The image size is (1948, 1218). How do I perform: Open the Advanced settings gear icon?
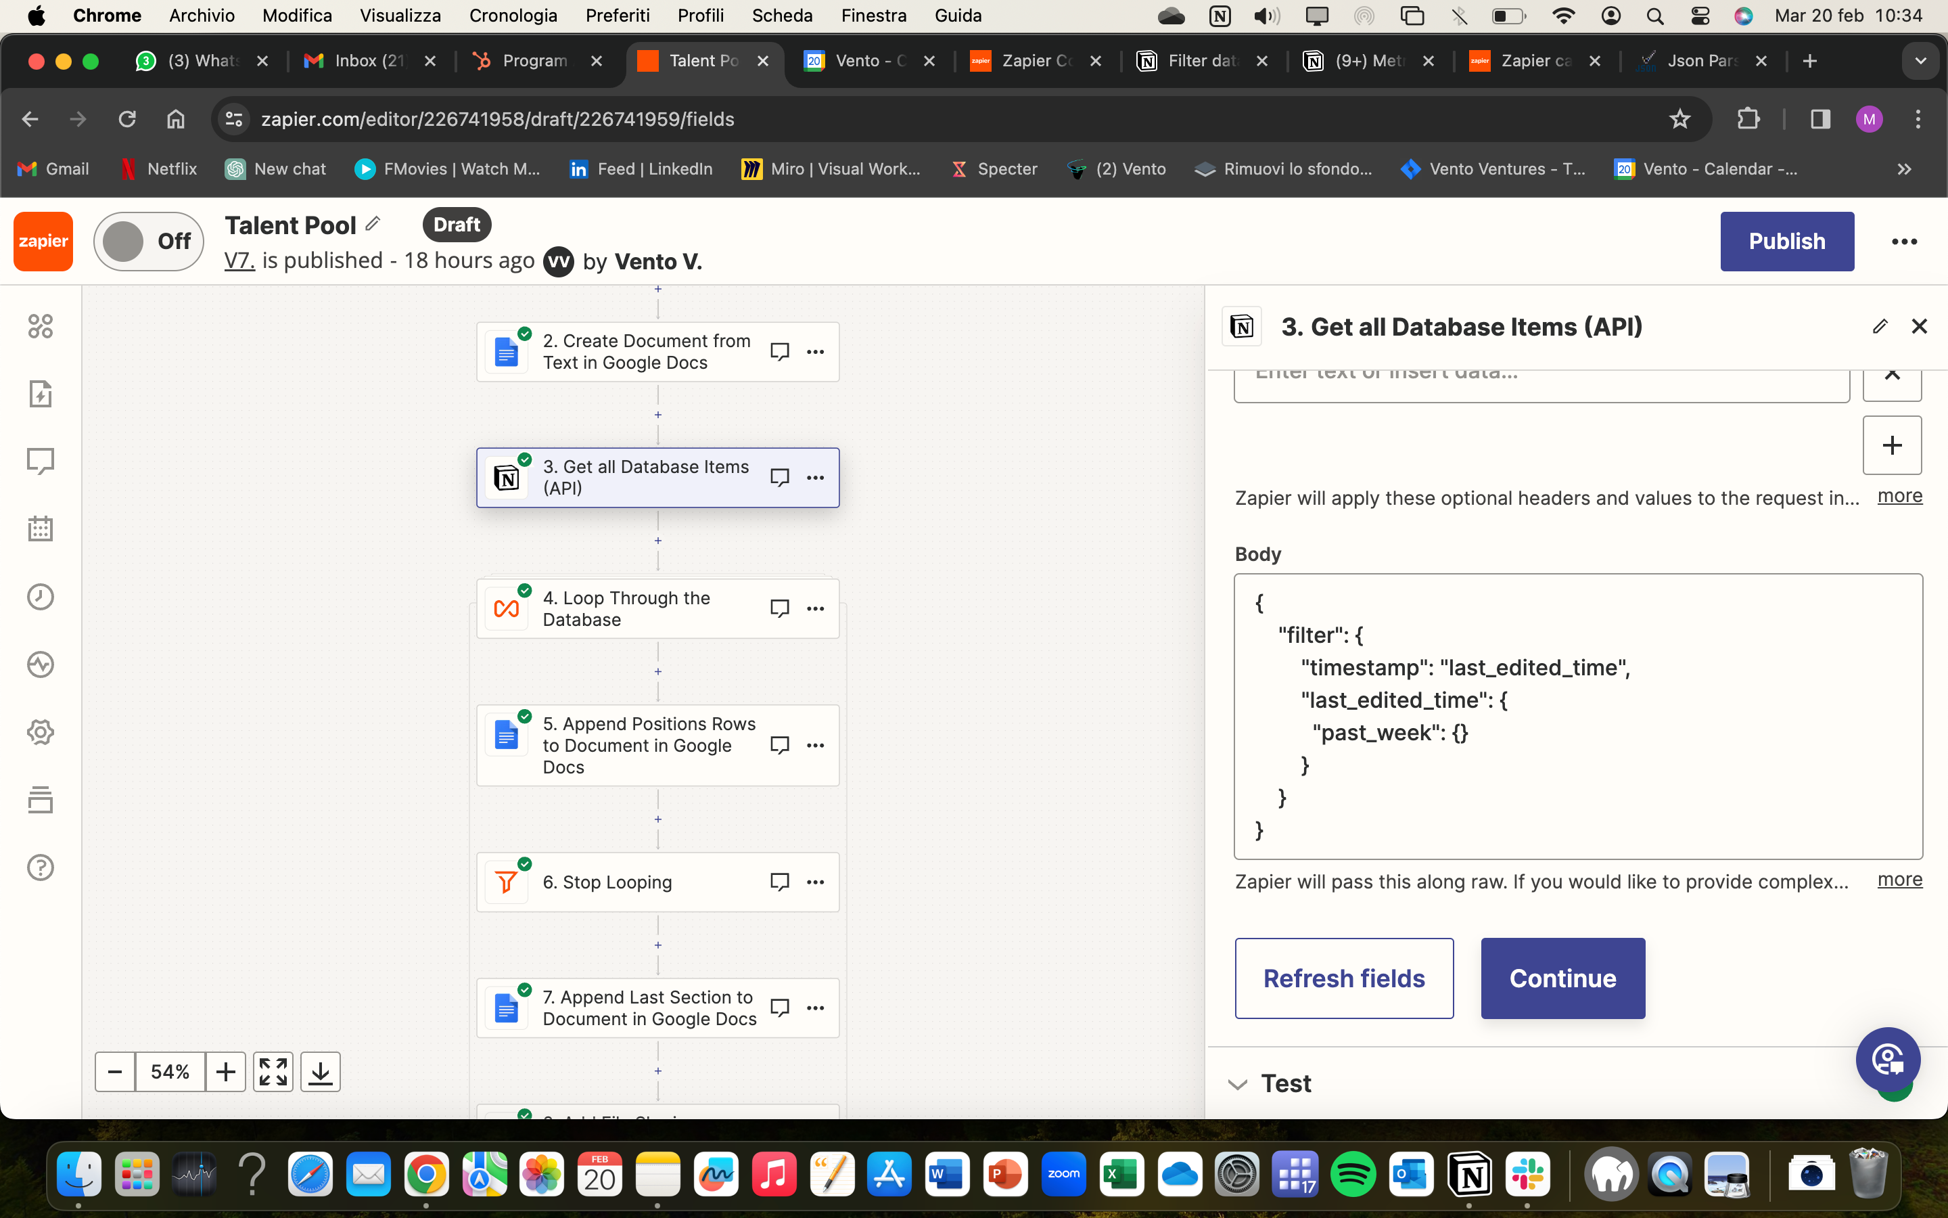click(x=41, y=732)
